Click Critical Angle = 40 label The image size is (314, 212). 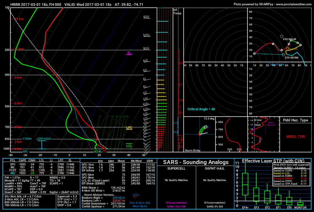tap(201, 109)
